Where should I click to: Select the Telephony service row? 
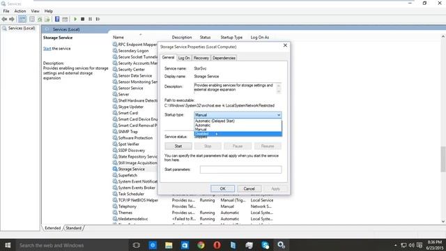pos(127,206)
